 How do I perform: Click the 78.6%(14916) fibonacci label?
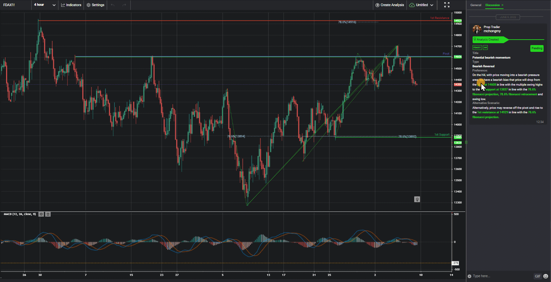click(x=347, y=22)
